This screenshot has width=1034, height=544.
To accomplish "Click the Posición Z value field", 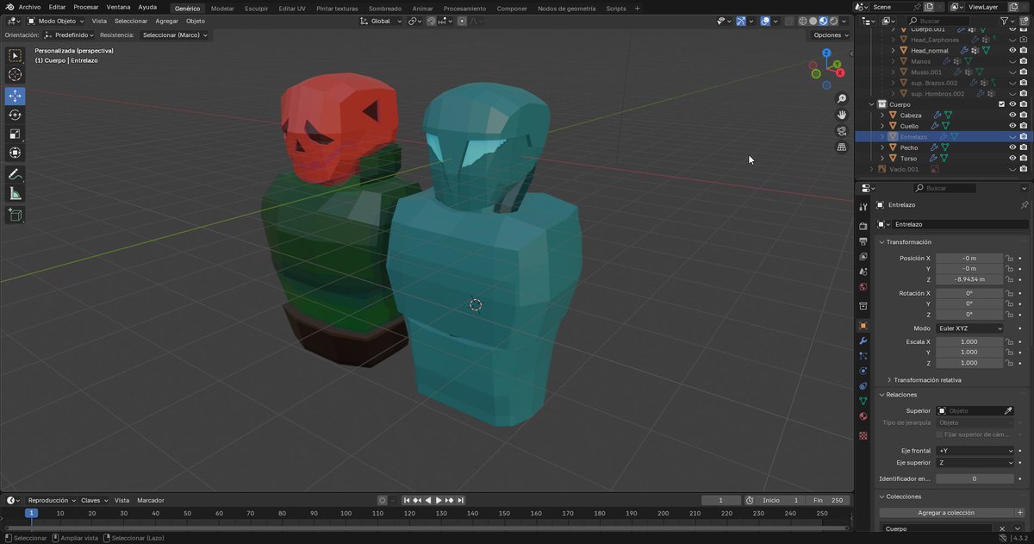I will (969, 279).
